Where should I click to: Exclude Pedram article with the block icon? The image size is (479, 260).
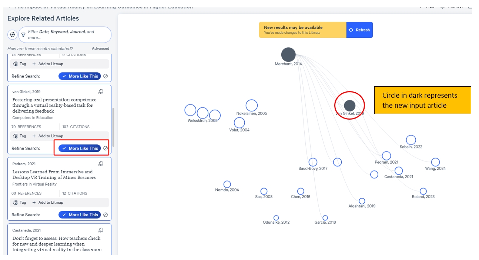point(105,215)
